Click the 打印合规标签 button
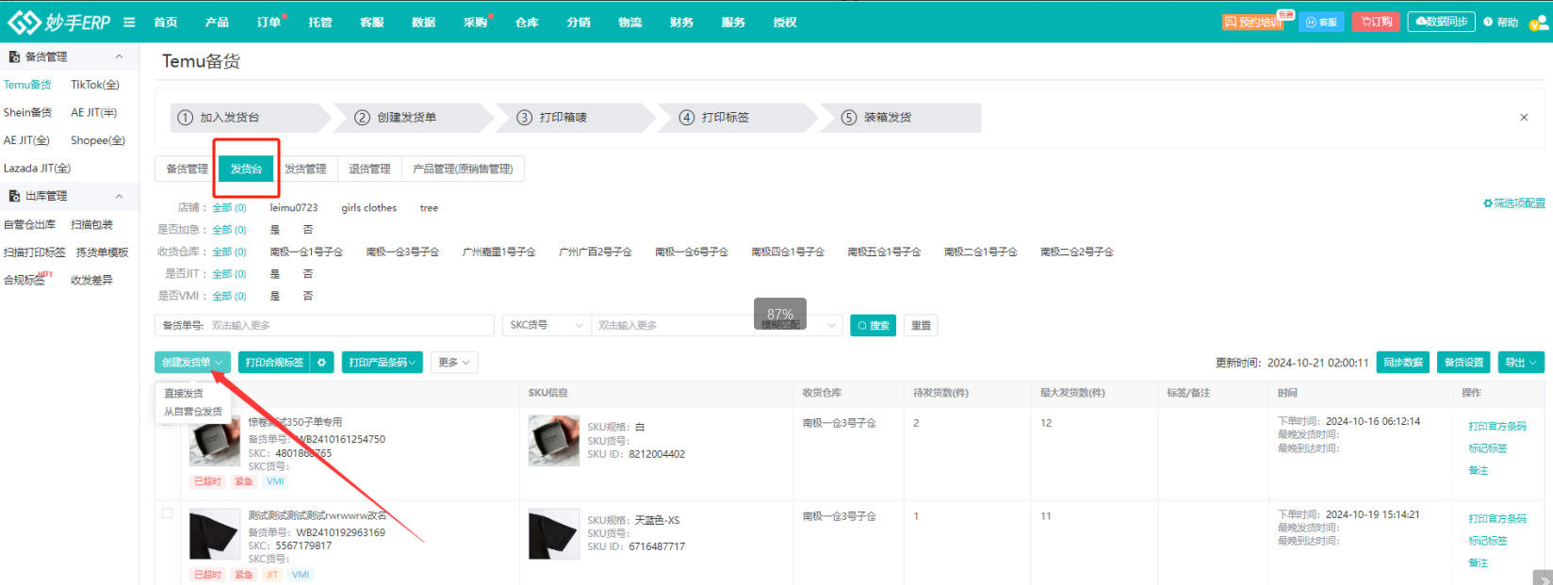 (274, 363)
